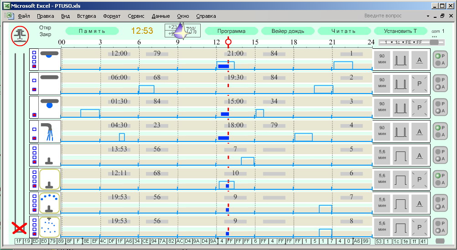
Task: Click the shower nozzle icon in row 4
Action: click(49, 131)
